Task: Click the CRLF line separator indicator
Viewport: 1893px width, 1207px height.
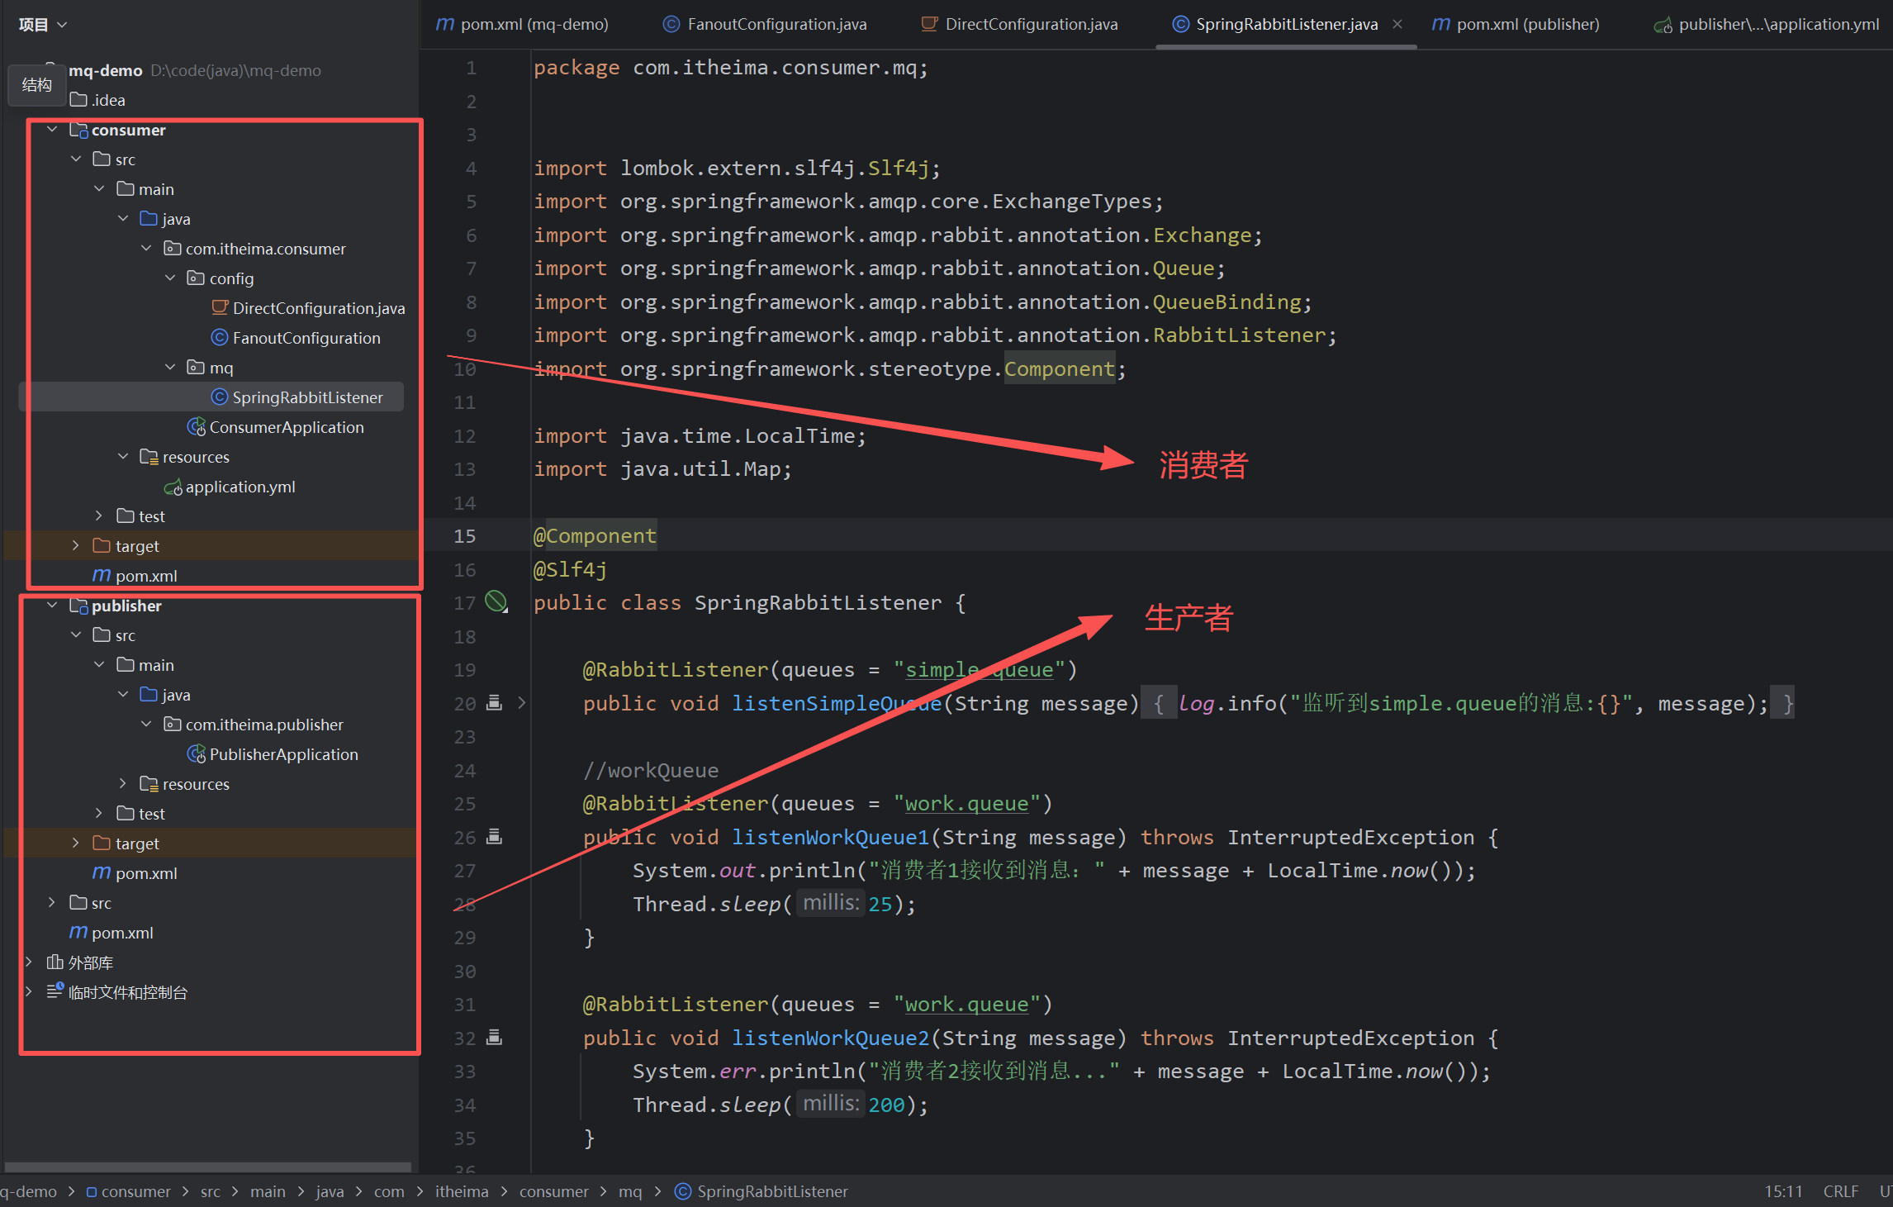Action: [1840, 1191]
